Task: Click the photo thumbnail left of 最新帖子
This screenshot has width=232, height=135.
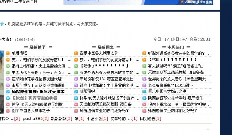Action: point(2,82)
